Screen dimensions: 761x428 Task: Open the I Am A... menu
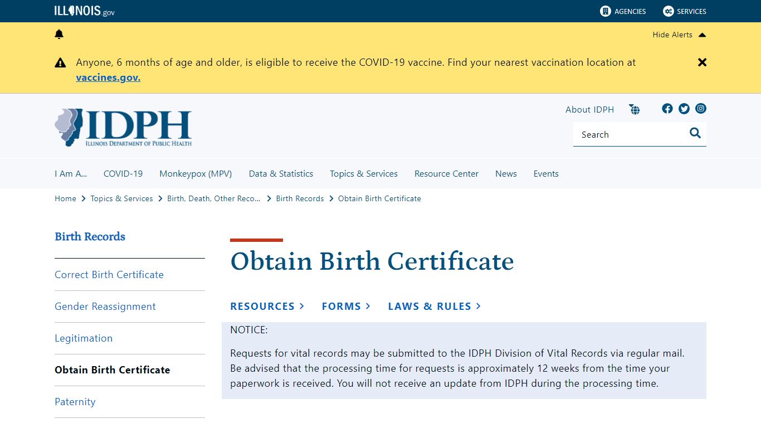click(x=71, y=174)
